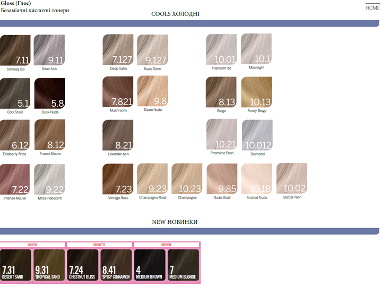The width and height of the screenshot is (382, 286).
Task: Click the GOLDEN category label
Action: [x=32, y=245]
